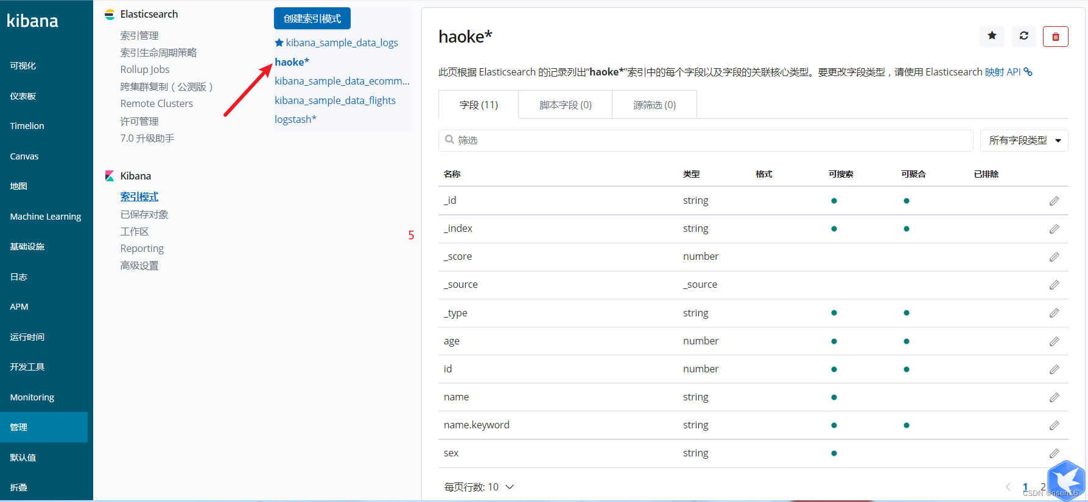Change rows per page setting
Screen dimensions: 1088x502
click(479, 487)
